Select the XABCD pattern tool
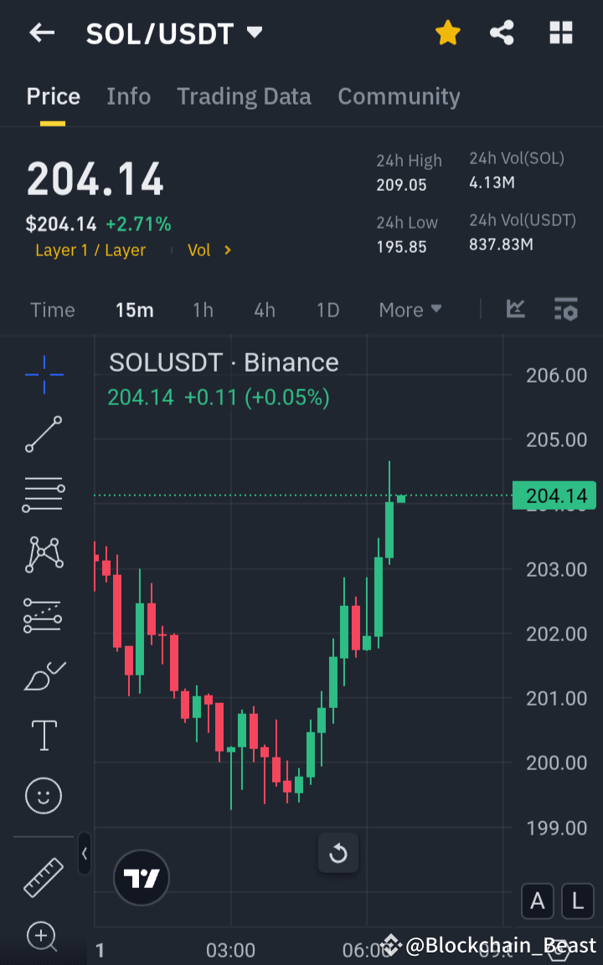The height and width of the screenshot is (965, 603). click(43, 554)
